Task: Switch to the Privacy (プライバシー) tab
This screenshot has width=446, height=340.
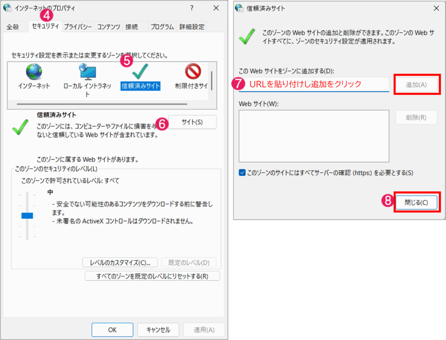Action: click(78, 27)
